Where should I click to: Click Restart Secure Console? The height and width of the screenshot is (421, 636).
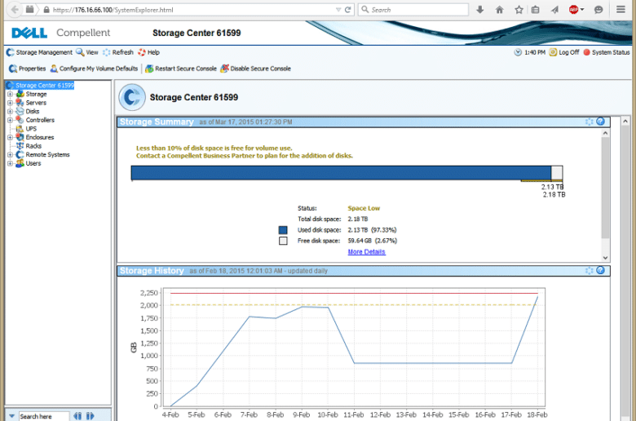[181, 69]
